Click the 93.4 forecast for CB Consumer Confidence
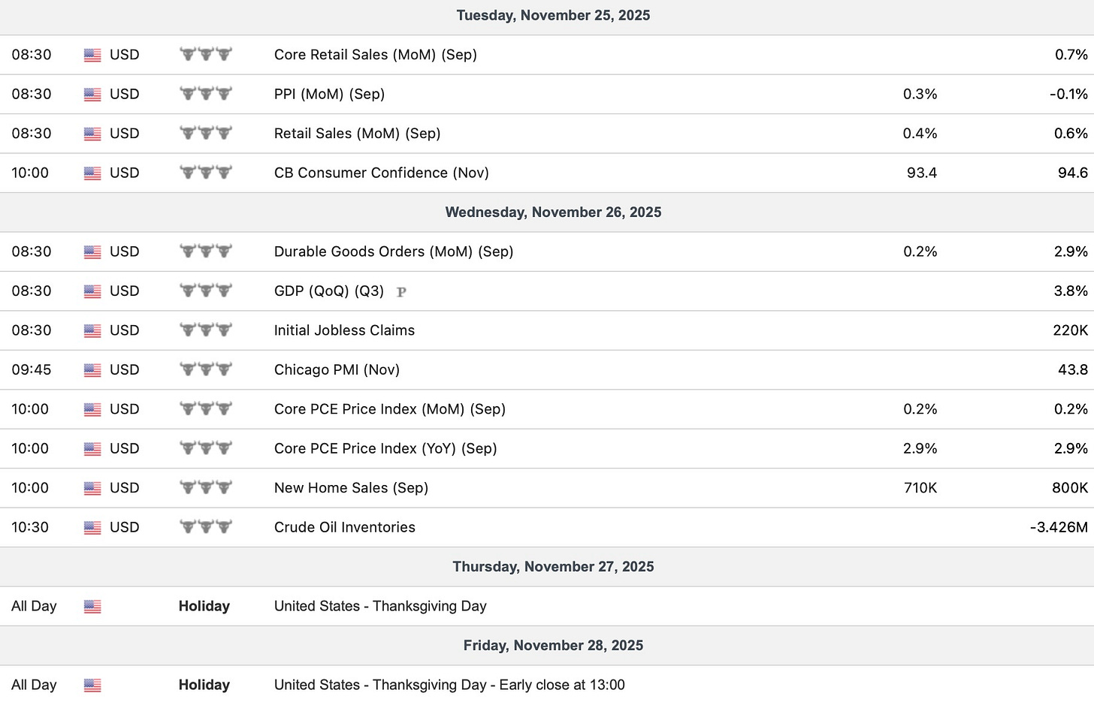The image size is (1094, 702). pyautogui.click(x=922, y=173)
